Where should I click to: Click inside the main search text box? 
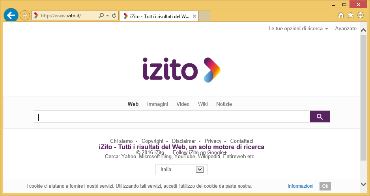click(172, 116)
